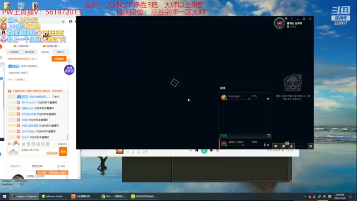Click tequilagirl's avatar in voice list

224,97
